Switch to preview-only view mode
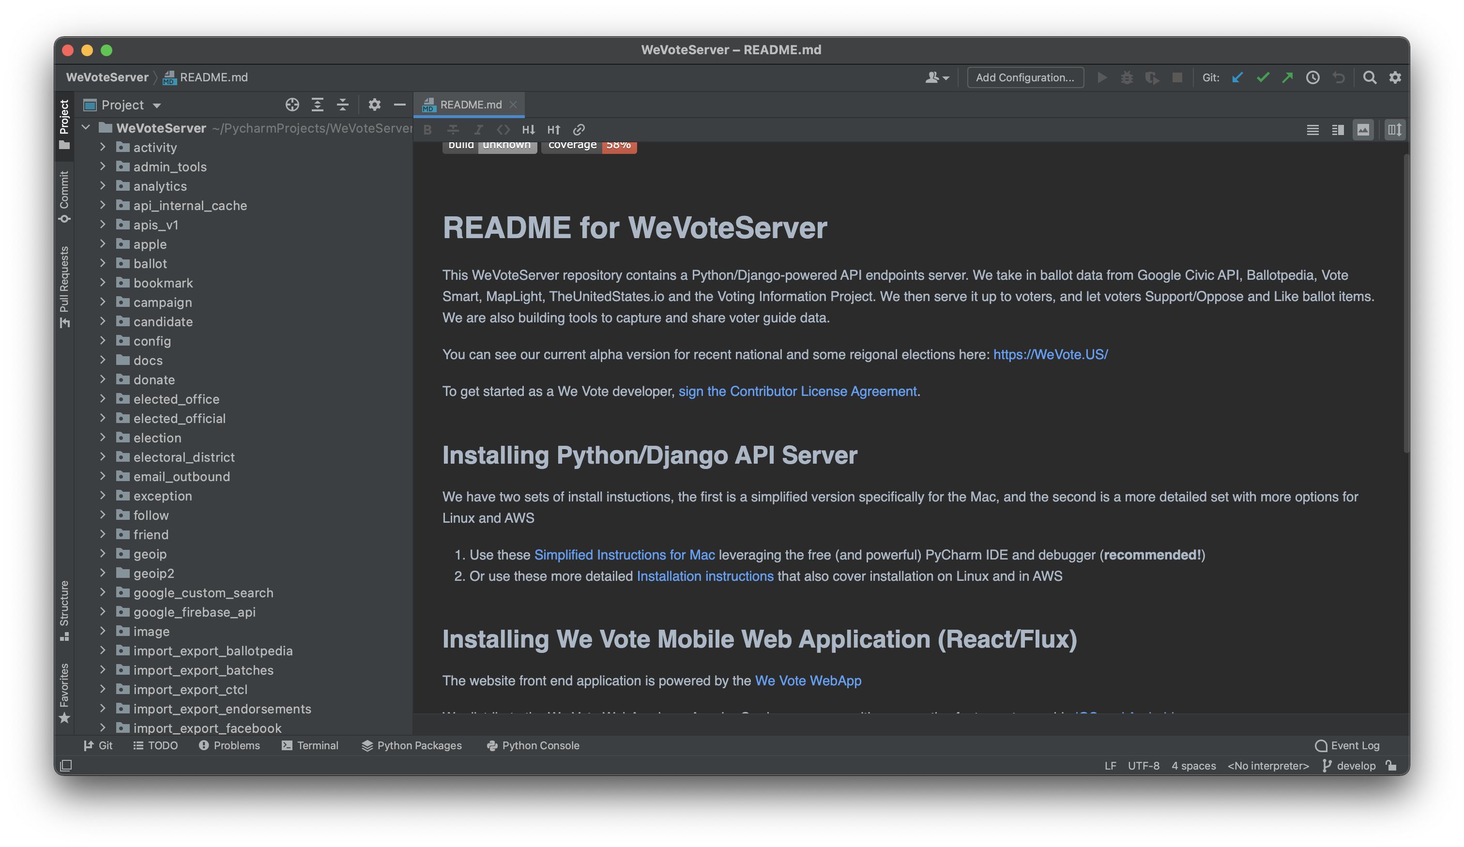The height and width of the screenshot is (847, 1464). tap(1363, 130)
